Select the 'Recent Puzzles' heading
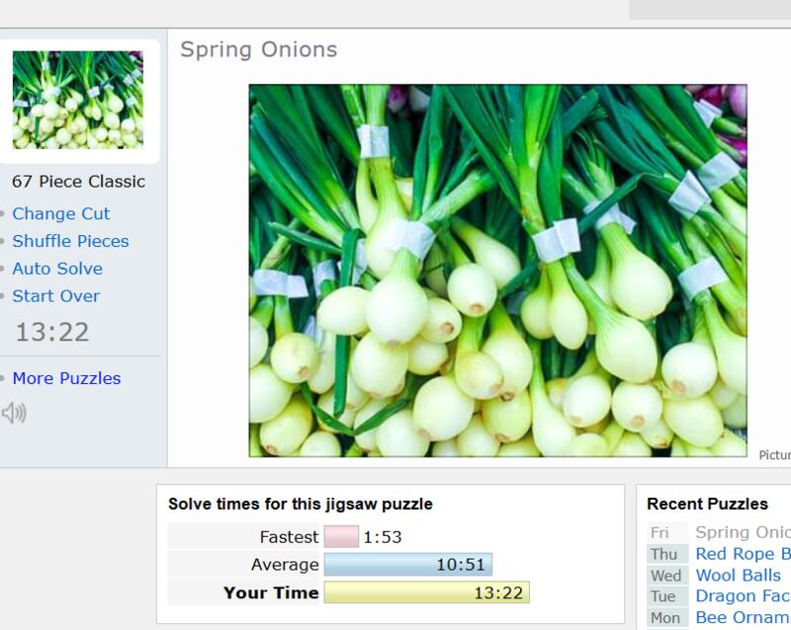Image resolution: width=791 pixels, height=630 pixels. point(707,504)
